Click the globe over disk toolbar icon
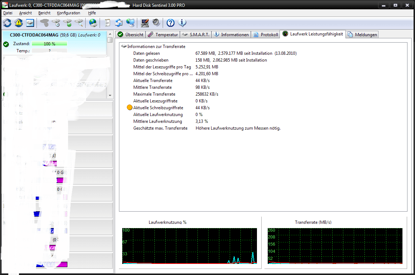This screenshot has width=415, height=275. pos(93,23)
